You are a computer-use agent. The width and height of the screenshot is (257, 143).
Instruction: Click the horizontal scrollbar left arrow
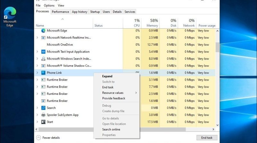[x=36, y=130]
